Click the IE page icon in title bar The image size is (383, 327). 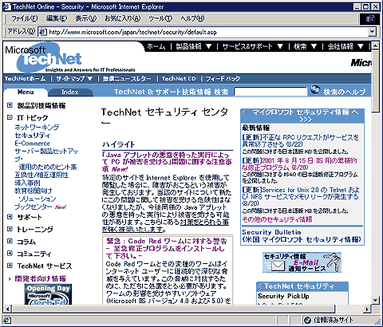pos(7,6)
